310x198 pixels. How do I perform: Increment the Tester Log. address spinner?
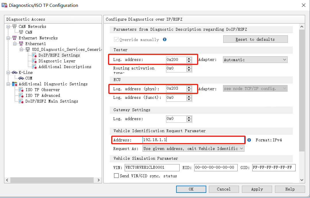pos(189,58)
